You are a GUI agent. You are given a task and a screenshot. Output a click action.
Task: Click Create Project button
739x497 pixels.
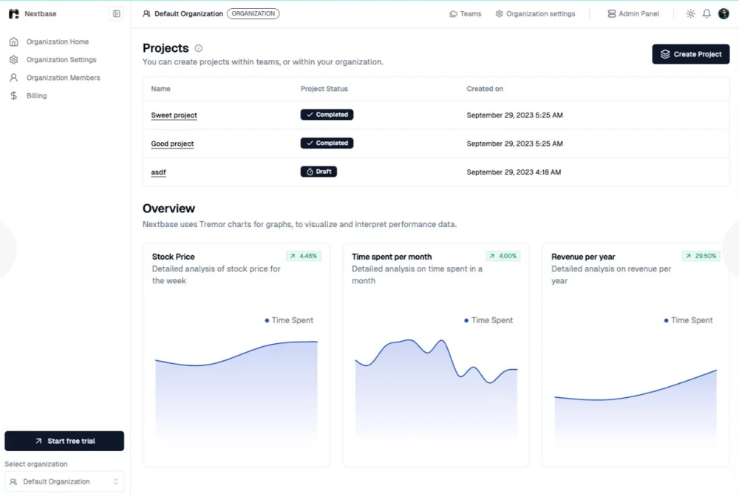690,54
